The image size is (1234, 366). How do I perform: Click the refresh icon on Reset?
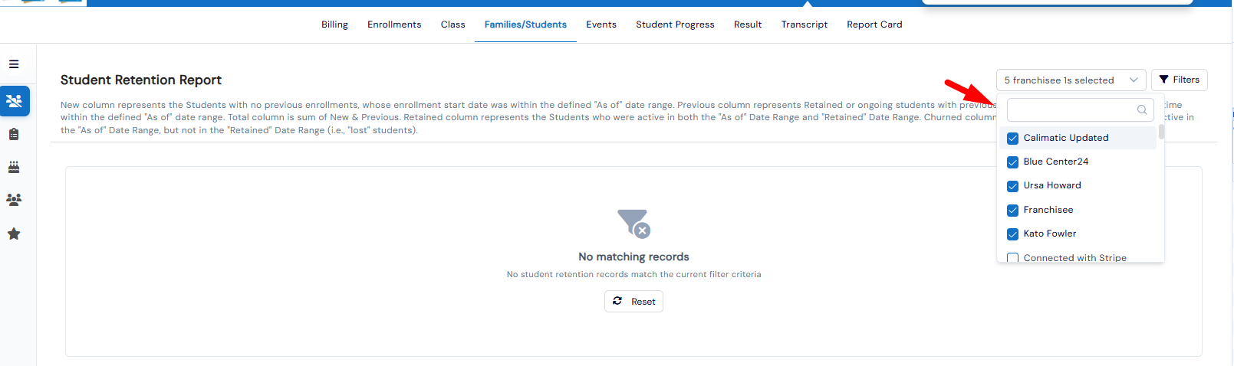pyautogui.click(x=617, y=301)
